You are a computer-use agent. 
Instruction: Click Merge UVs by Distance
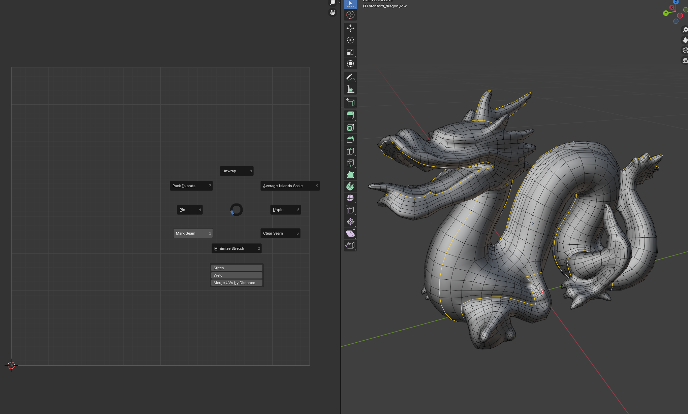(x=236, y=283)
